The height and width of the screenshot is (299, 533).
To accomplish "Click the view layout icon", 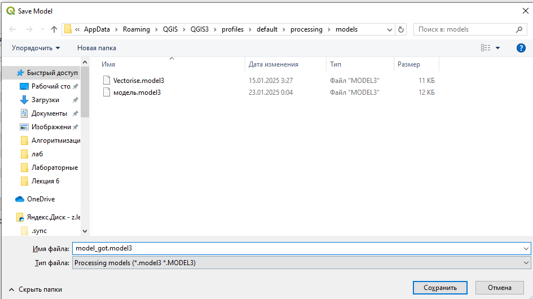I will tap(486, 48).
